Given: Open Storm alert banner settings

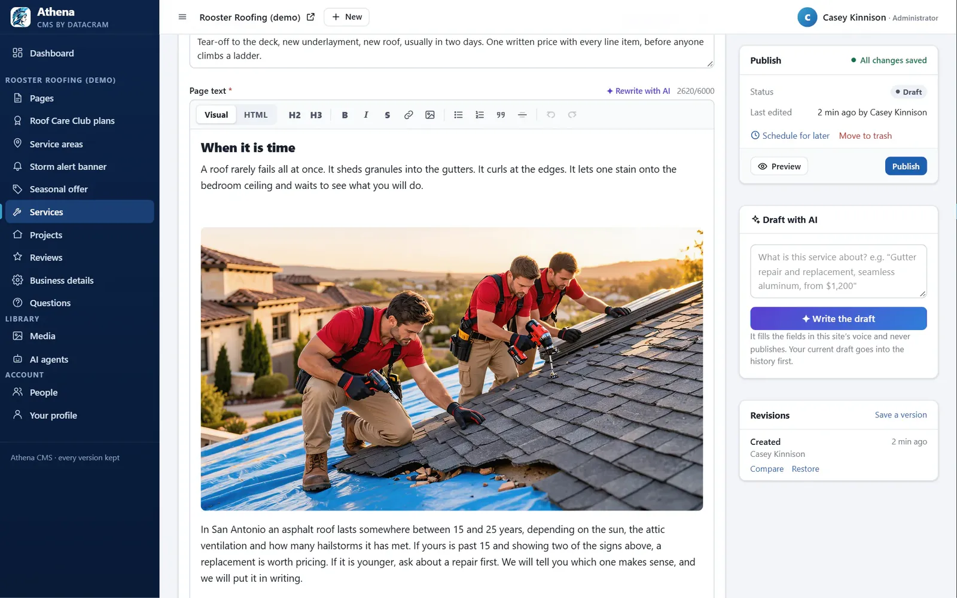Looking at the screenshot, I should tap(80, 167).
